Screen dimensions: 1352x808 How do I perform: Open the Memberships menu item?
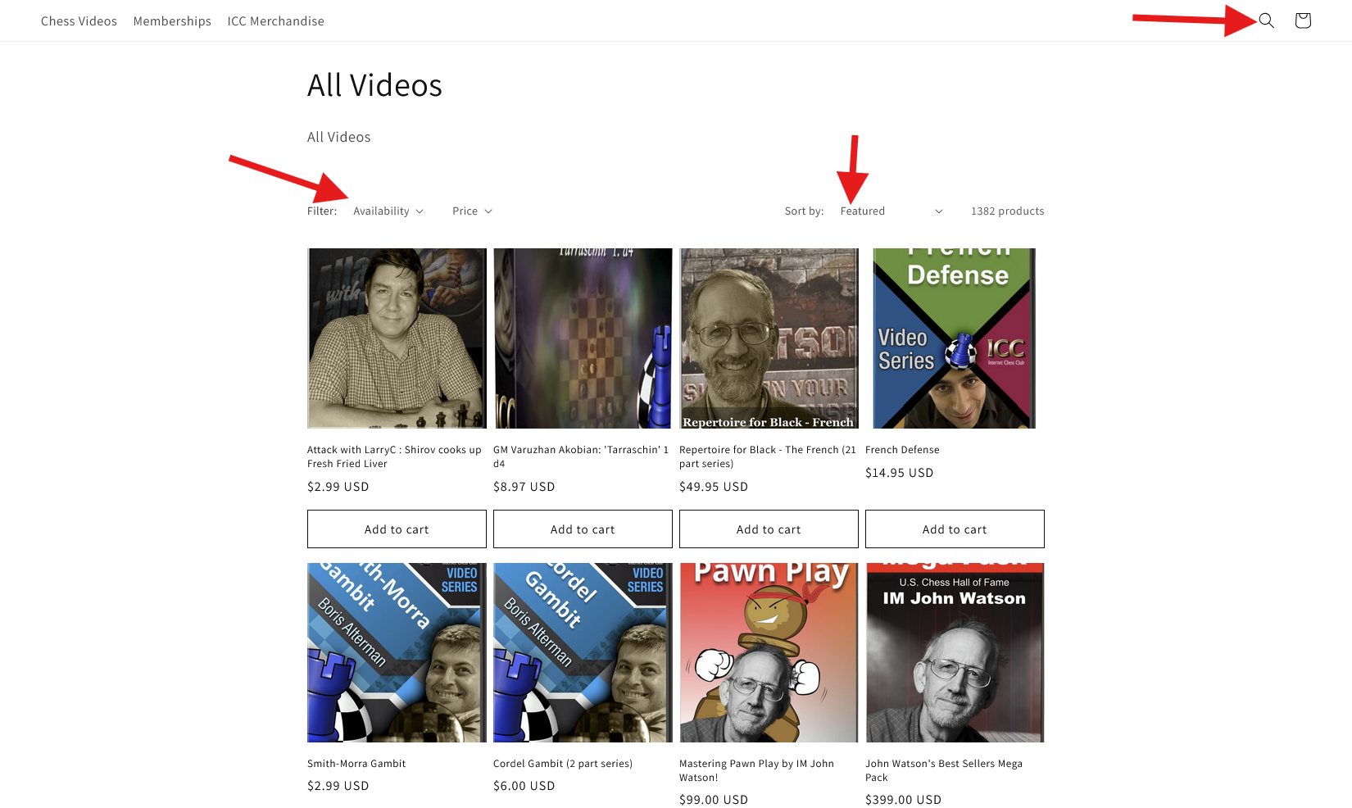click(x=172, y=21)
